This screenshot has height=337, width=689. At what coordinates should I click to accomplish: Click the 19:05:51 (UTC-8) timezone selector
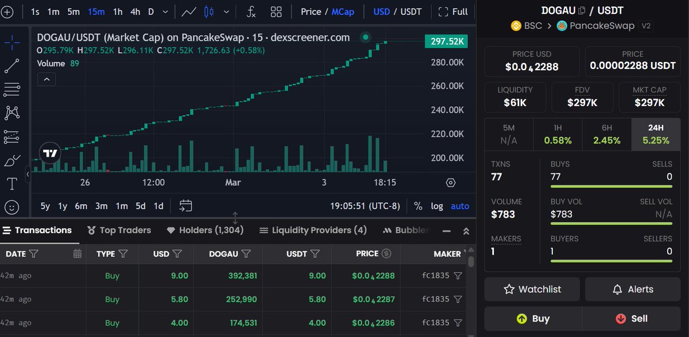365,206
